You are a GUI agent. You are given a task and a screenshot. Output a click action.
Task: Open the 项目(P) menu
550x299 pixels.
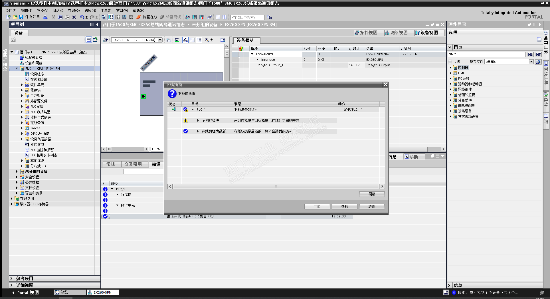pos(11,11)
